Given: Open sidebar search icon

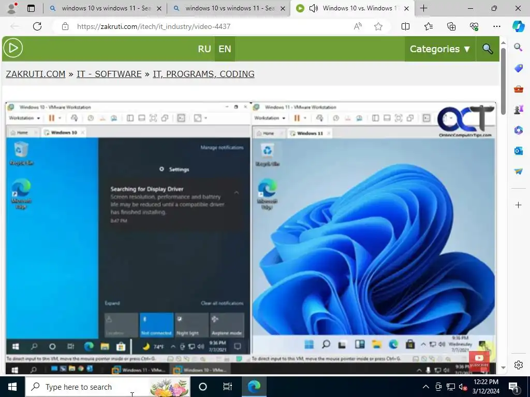Looking at the screenshot, I should [x=518, y=47].
